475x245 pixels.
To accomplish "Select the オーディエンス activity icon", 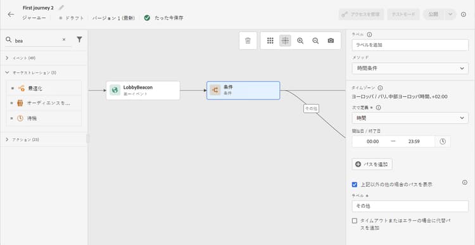I will click(x=20, y=103).
